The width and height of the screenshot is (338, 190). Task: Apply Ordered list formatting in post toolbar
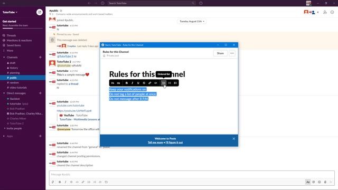pos(164,83)
